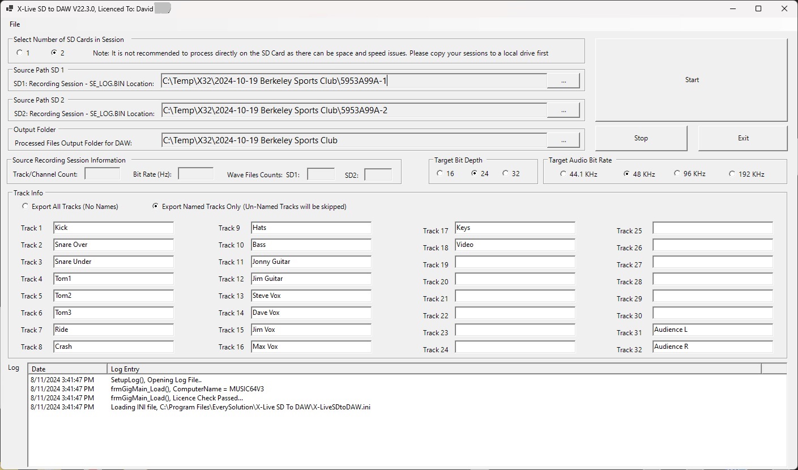The height and width of the screenshot is (470, 798).
Task: Click the empty Track 19 name field
Action: 515,262
